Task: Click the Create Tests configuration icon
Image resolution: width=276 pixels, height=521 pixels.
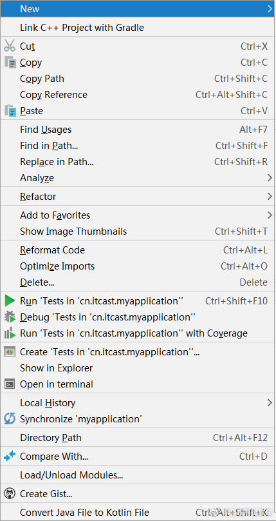Action: click(10, 352)
